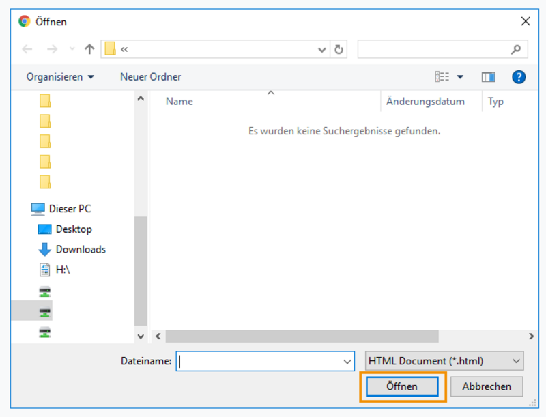The height and width of the screenshot is (417, 546).
Task: Click the horizontal scrollbar thumb
Action: tap(302, 336)
